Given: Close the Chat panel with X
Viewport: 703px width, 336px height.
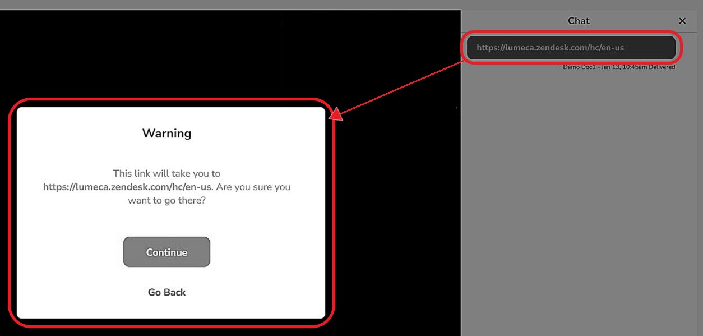Looking at the screenshot, I should click(682, 21).
